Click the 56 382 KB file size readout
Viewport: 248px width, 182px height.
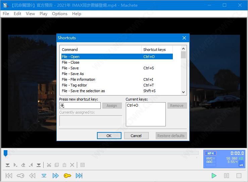pos(235,158)
